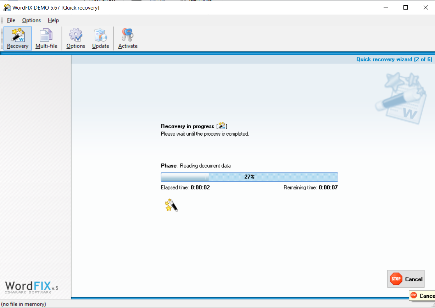Close the WordFIX window
The image size is (435, 308).
tap(425, 7)
